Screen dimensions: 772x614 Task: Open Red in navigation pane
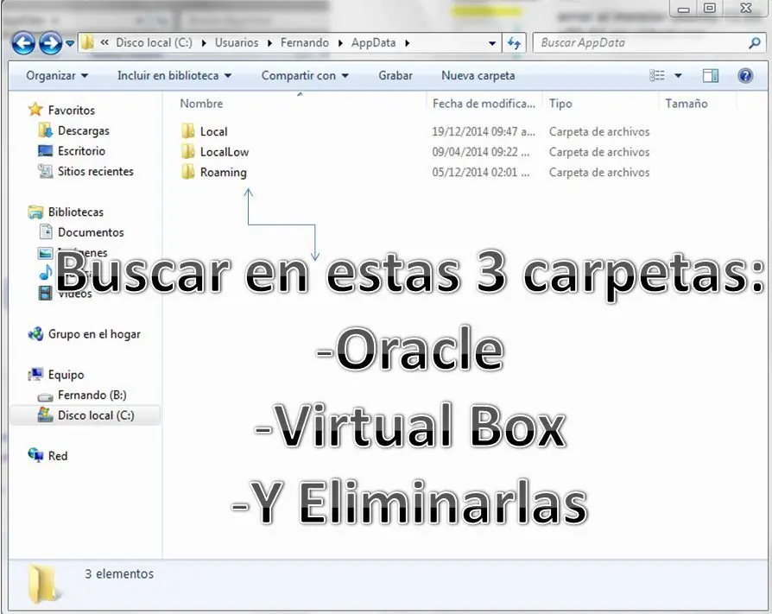click(58, 456)
